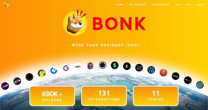Click the 690K+ Holders card
The image size is (208, 110).
tap(52, 96)
